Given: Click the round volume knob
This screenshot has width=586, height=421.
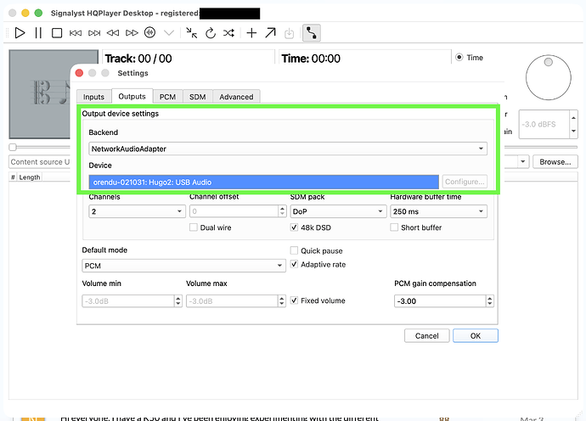Looking at the screenshot, I should pyautogui.click(x=549, y=77).
